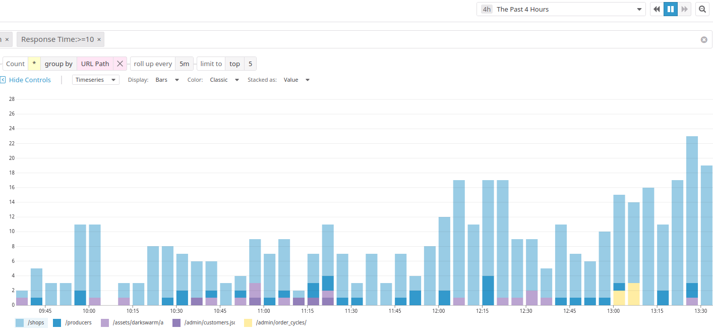Remove the Response Time filter tag
This screenshot has width=713, height=333.
click(99, 39)
